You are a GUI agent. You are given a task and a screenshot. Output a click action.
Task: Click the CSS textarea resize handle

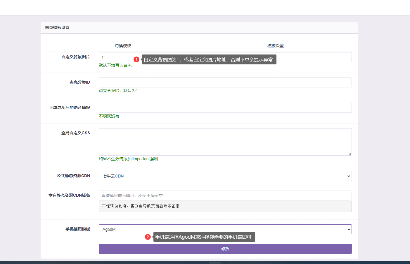pyautogui.click(x=350, y=154)
